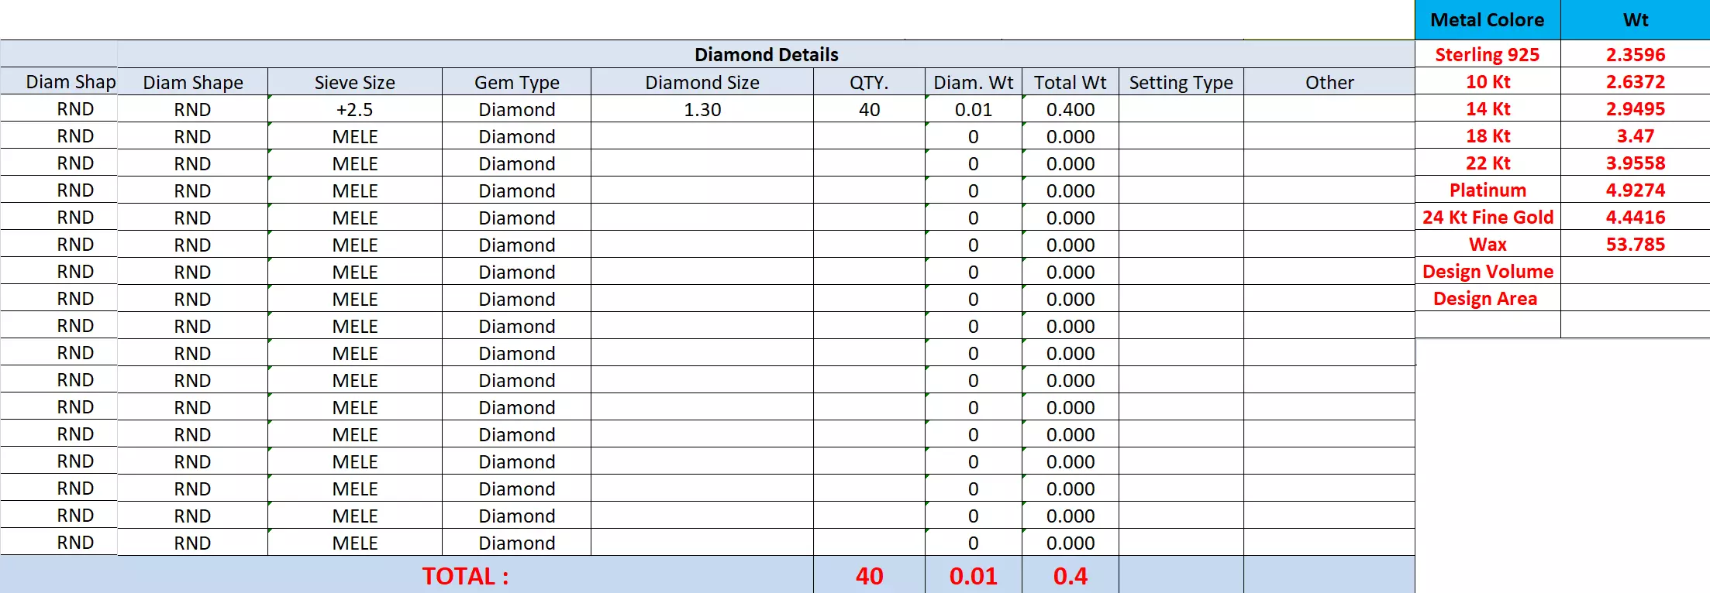Select the 24 Kt Fine Gold cell
This screenshot has width=1710, height=593.
1488,217
